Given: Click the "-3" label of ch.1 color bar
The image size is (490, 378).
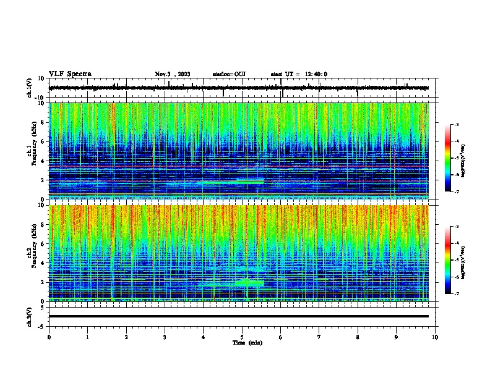Looking at the screenshot, I should [x=457, y=125].
